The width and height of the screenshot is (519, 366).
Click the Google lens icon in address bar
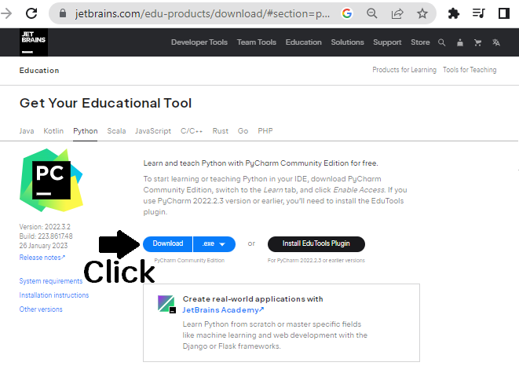click(347, 13)
